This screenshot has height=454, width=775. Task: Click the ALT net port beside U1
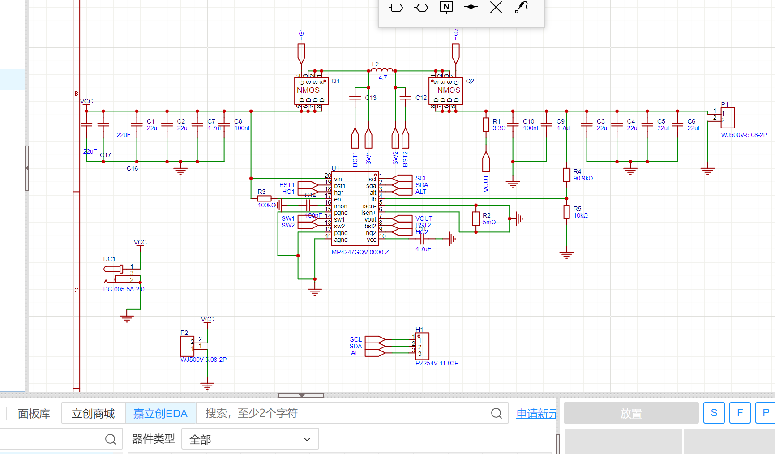point(402,192)
